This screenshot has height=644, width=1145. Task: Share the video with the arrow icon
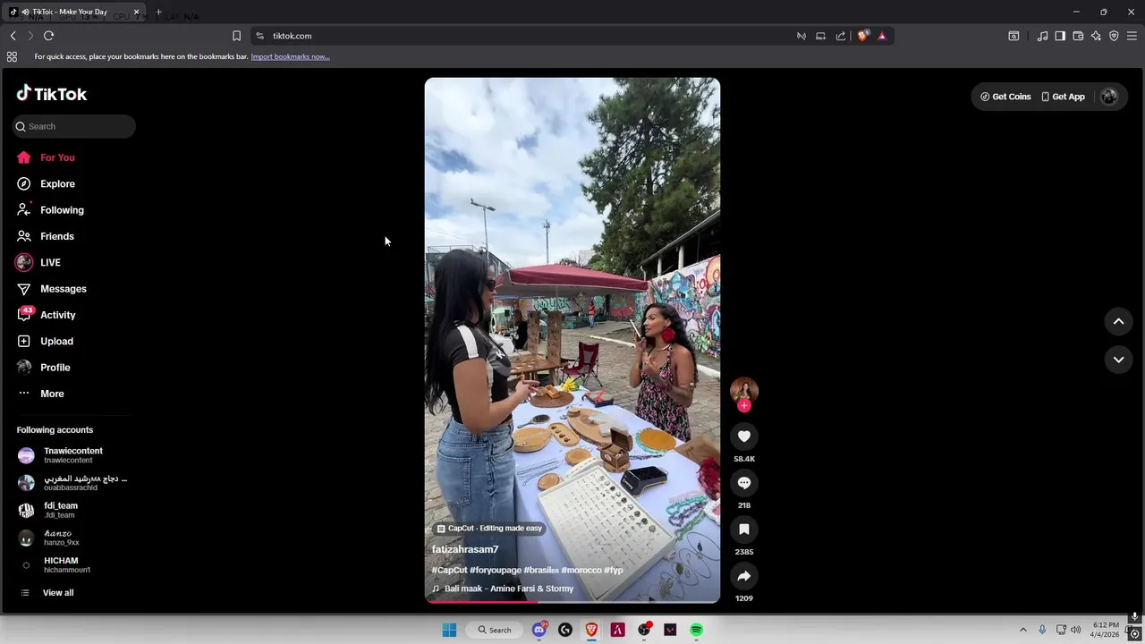point(743,576)
